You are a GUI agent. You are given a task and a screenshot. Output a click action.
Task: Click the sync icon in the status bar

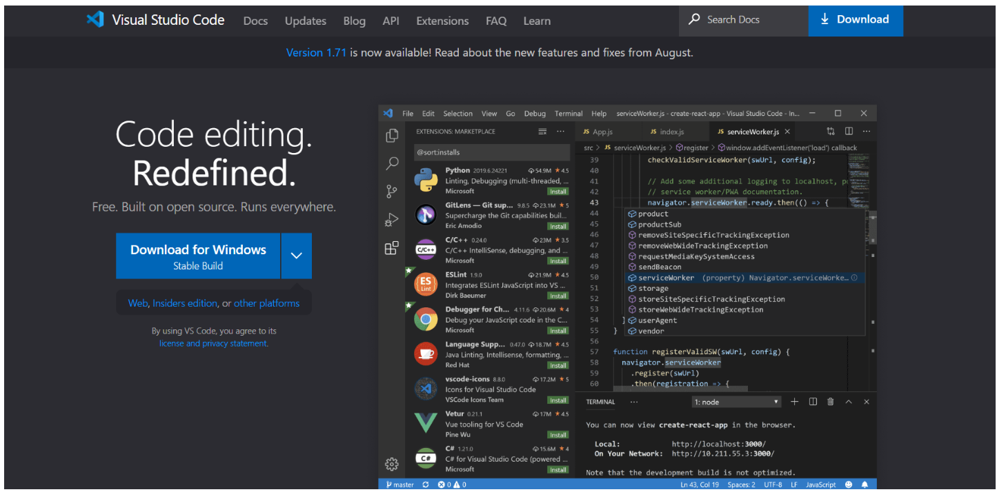(426, 484)
